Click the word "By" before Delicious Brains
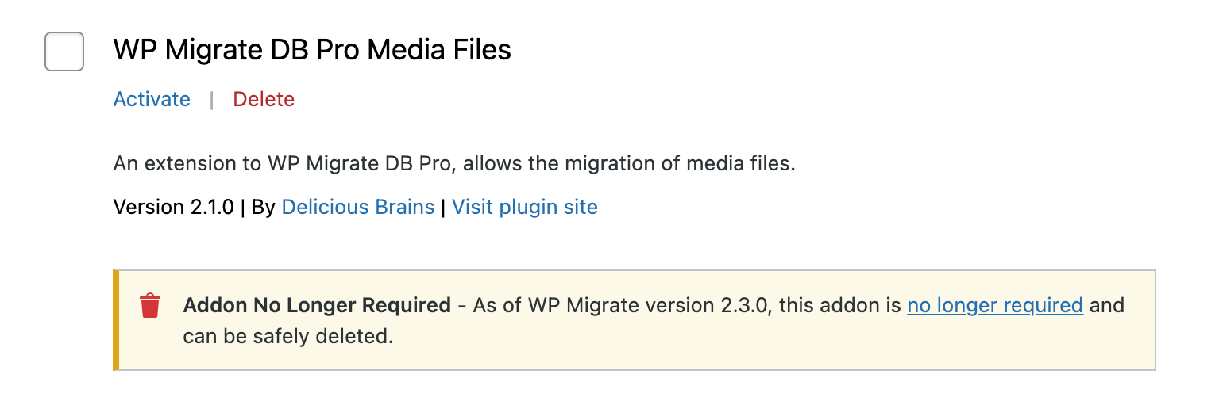Image resolution: width=1223 pixels, height=420 pixels. pos(264,207)
